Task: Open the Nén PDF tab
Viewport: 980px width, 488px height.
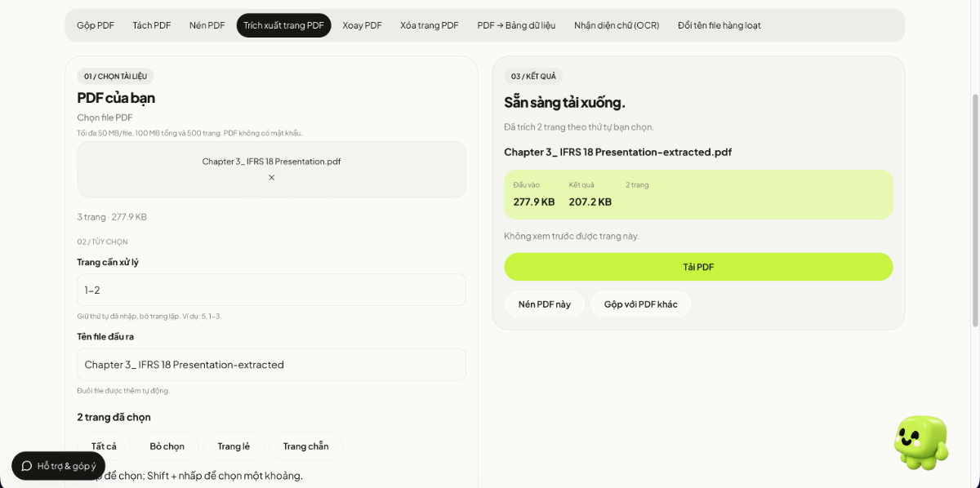Action: pyautogui.click(x=207, y=25)
